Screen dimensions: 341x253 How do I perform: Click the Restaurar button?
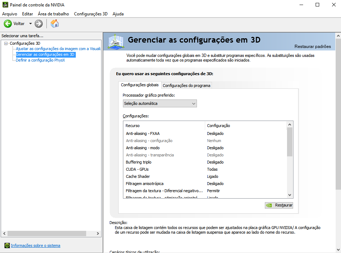pyautogui.click(x=279, y=205)
